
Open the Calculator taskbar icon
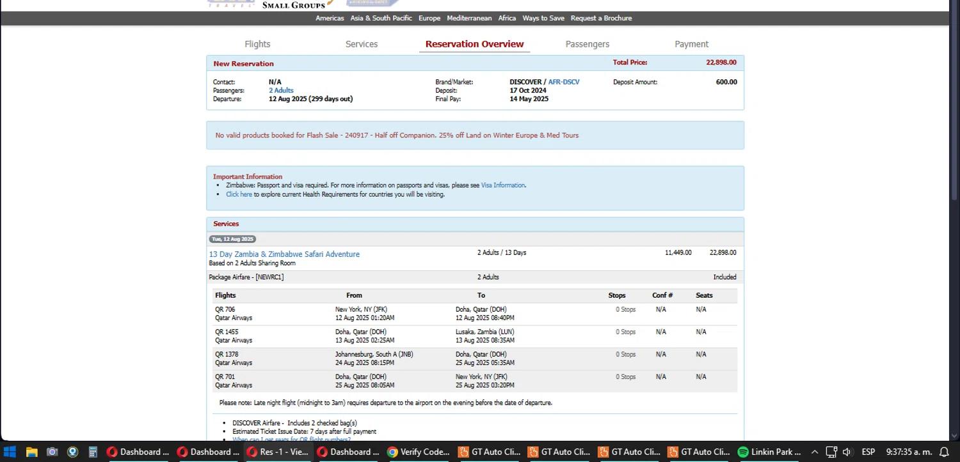click(x=93, y=452)
